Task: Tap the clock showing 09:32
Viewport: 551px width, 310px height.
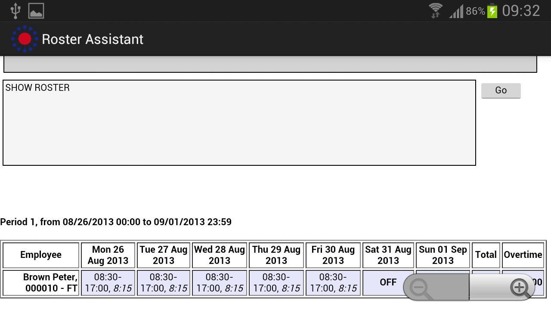Action: pyautogui.click(x=521, y=11)
